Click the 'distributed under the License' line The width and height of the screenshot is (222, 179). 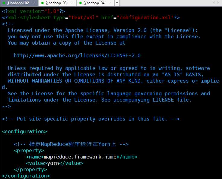[x=106, y=74]
